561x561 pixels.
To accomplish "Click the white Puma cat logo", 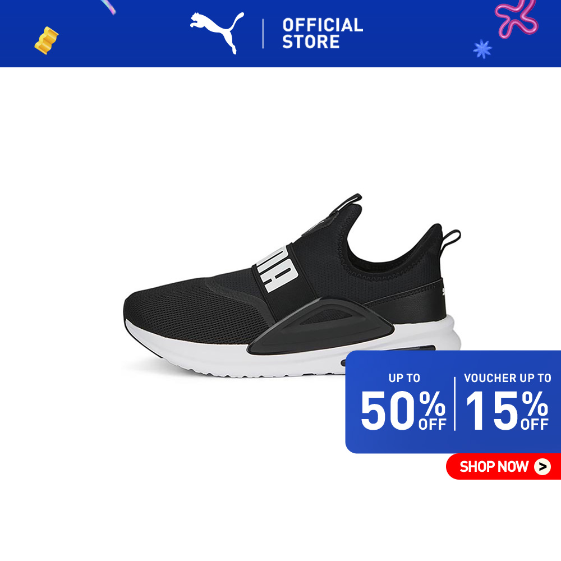I will tap(217, 33).
